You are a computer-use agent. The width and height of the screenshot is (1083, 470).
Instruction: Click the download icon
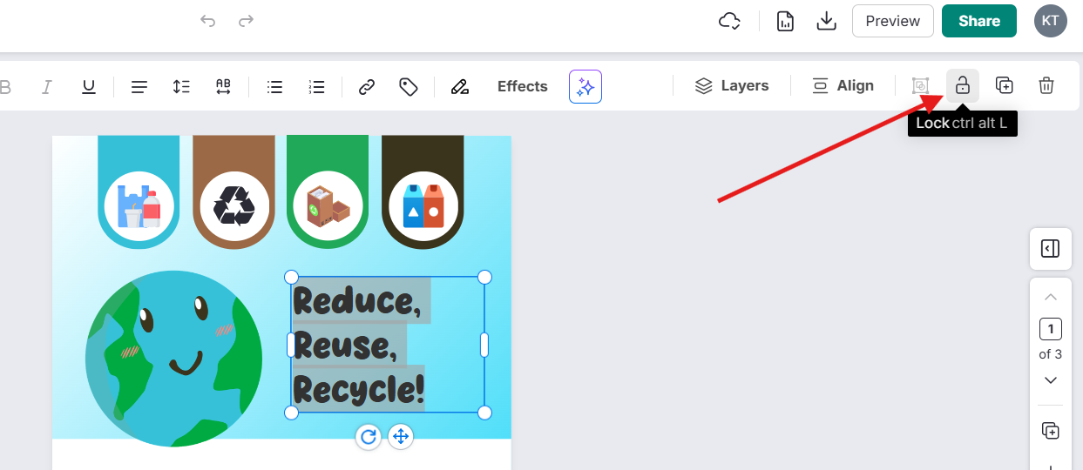tap(826, 21)
